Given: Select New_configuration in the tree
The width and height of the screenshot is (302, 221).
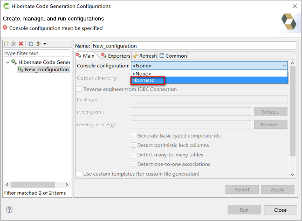Looking at the screenshot, I should [44, 69].
